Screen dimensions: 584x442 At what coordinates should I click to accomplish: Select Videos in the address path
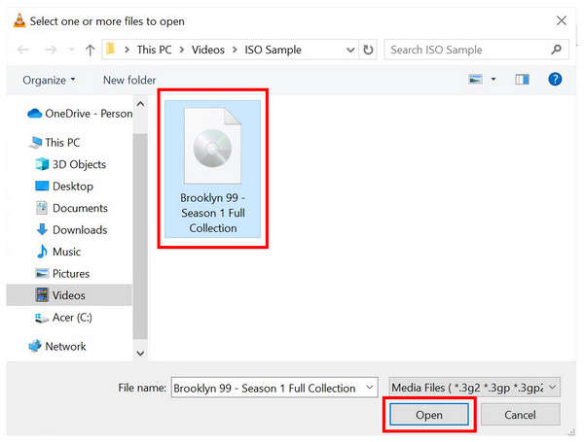point(208,50)
